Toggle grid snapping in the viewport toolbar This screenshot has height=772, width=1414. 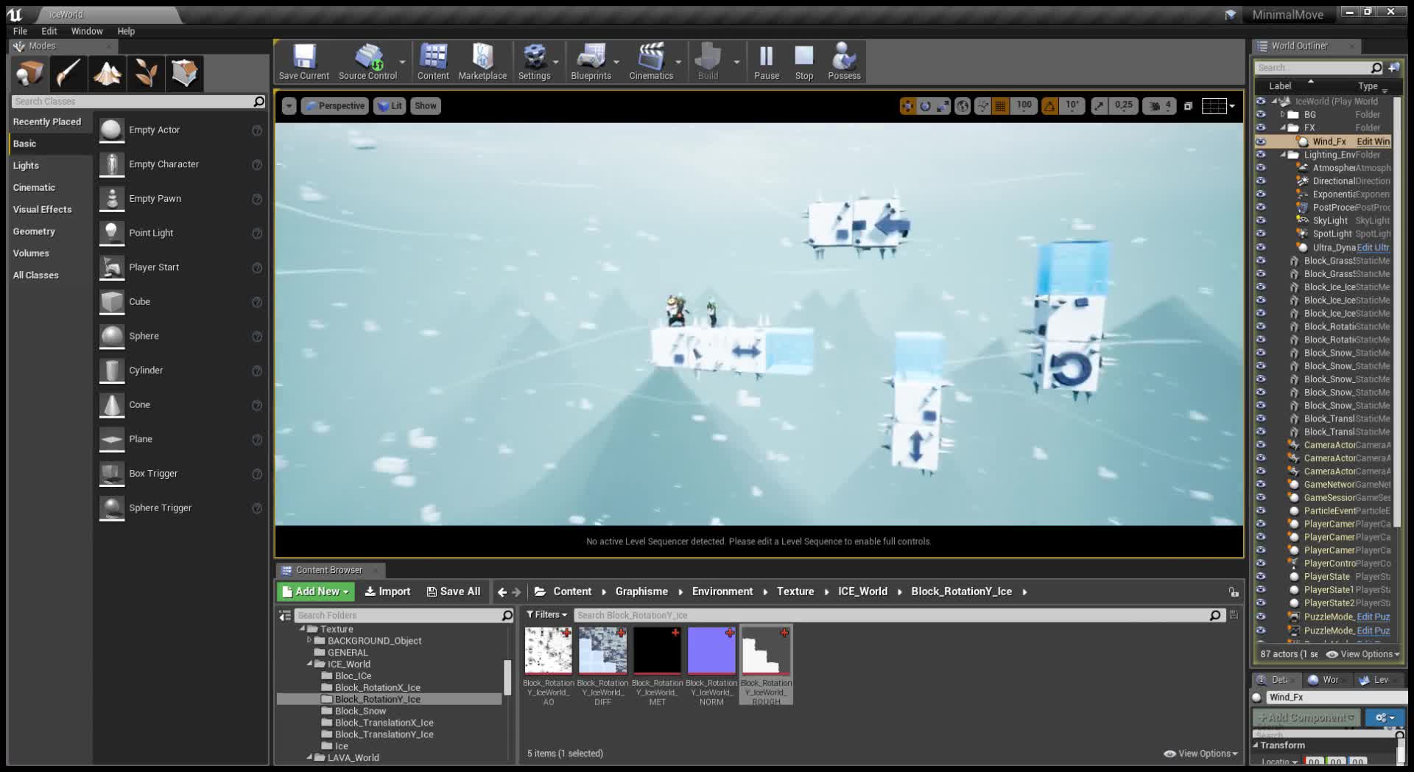pos(999,105)
